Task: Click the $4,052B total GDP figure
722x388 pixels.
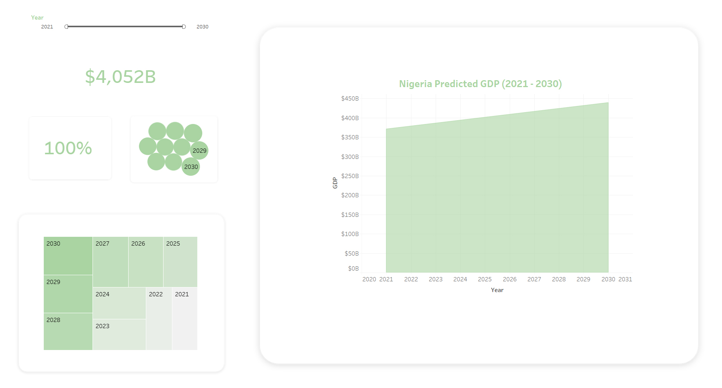Action: [x=121, y=77]
